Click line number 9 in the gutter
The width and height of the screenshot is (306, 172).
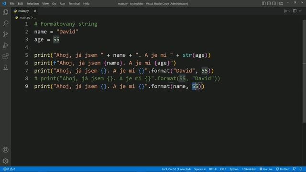point(27,86)
